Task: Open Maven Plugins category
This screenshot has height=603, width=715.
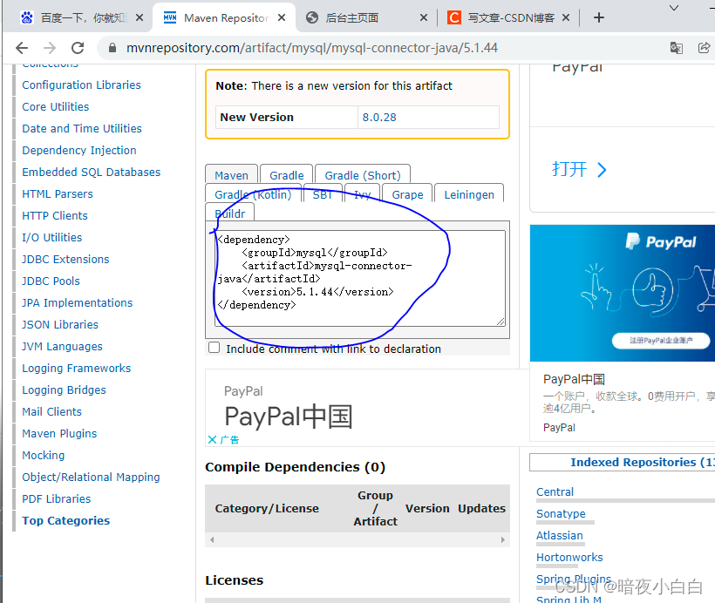Action: pos(60,433)
